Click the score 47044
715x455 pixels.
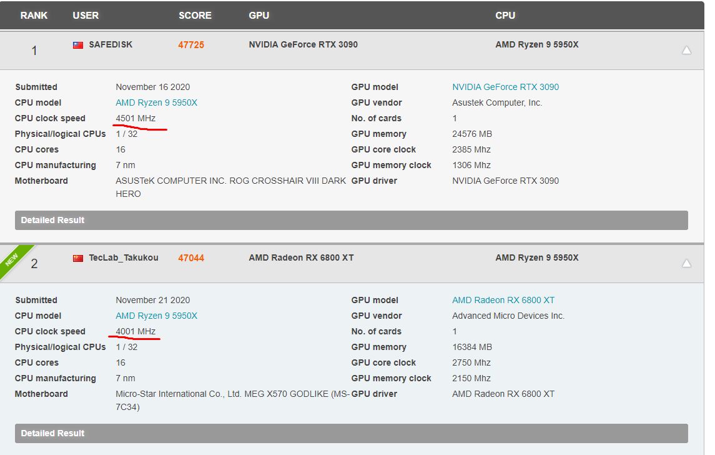tap(191, 258)
